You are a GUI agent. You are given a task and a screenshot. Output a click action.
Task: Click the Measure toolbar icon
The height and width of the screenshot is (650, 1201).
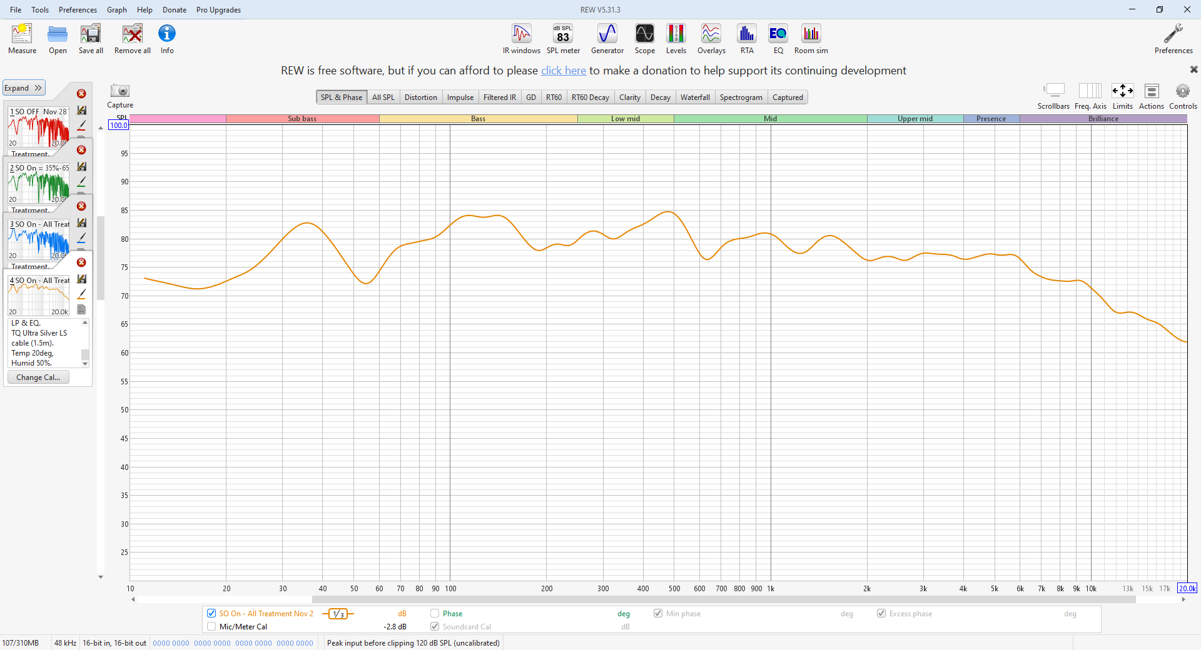pyautogui.click(x=22, y=39)
